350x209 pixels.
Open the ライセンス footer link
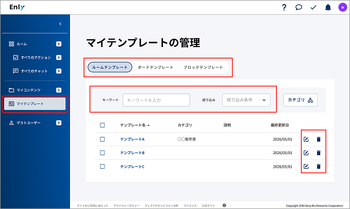point(190,206)
